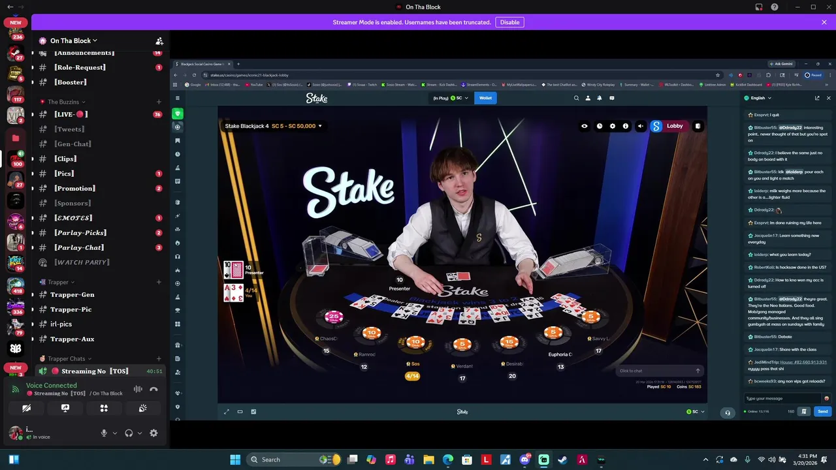Open the Steam app from the taskbar
Image resolution: width=836 pixels, height=470 pixels.
tap(562, 460)
